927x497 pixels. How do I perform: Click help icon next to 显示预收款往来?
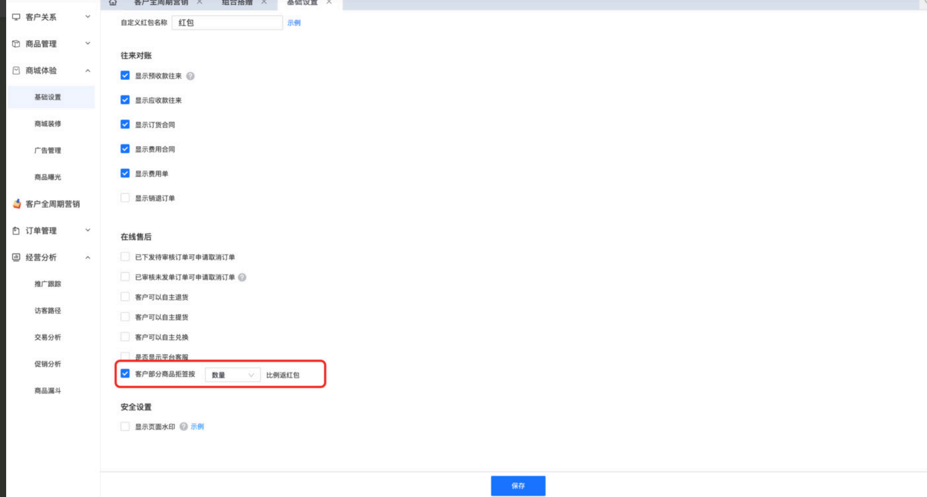point(190,76)
